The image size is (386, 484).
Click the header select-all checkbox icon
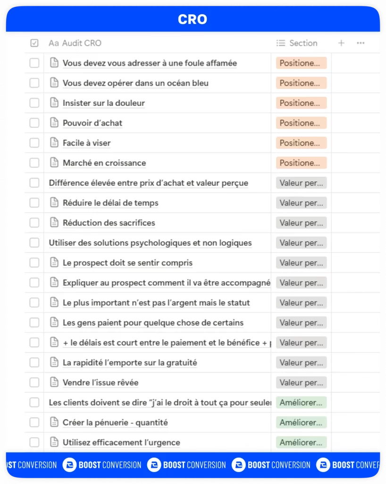(x=34, y=43)
